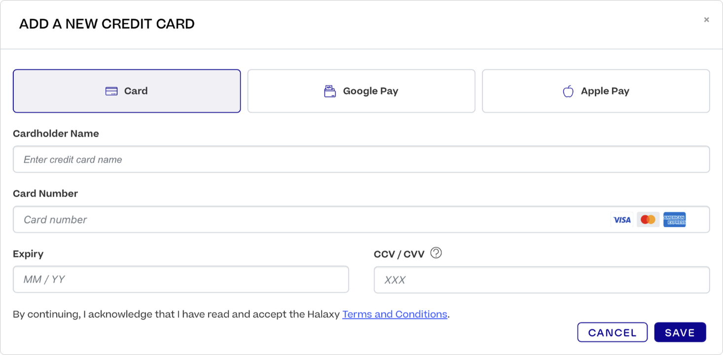Click the Visa logo in Card Number field

(x=622, y=220)
